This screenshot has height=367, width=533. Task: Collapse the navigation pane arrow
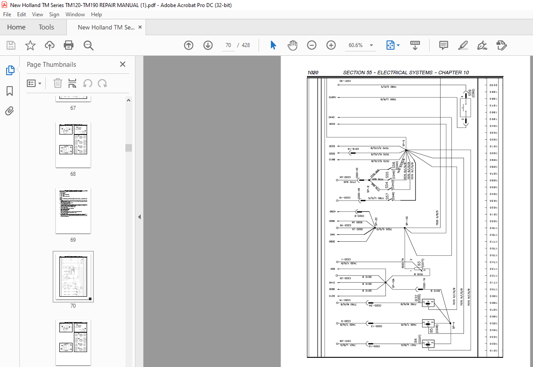coord(139,217)
